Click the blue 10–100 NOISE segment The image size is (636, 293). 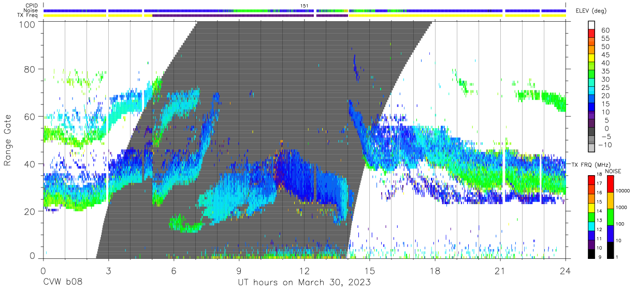(610, 233)
